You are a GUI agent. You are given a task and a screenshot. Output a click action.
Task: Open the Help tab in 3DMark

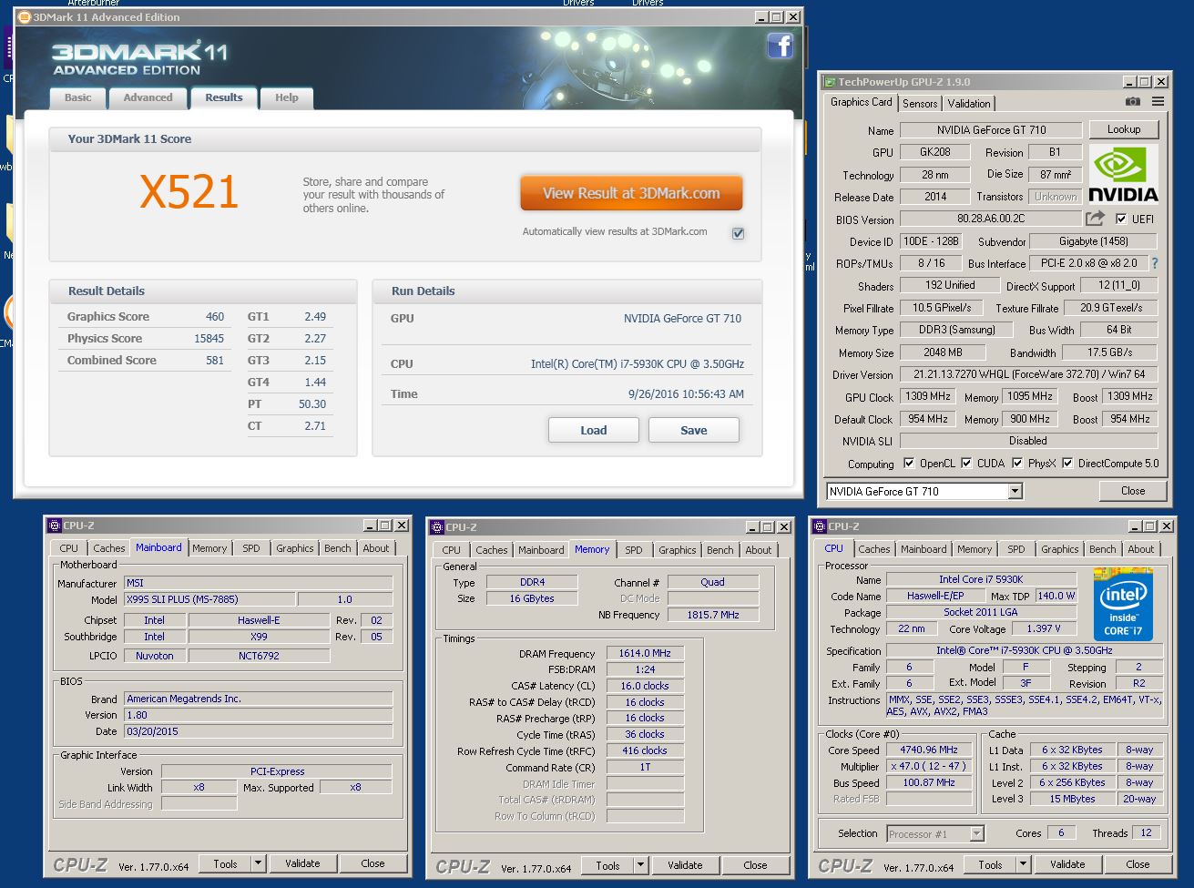point(287,98)
